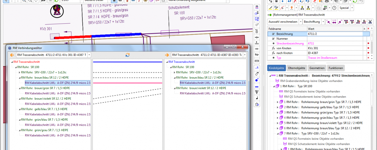Open the left RM Trassenabschnitt combo box
377x150 pixels.
coord(90,55)
